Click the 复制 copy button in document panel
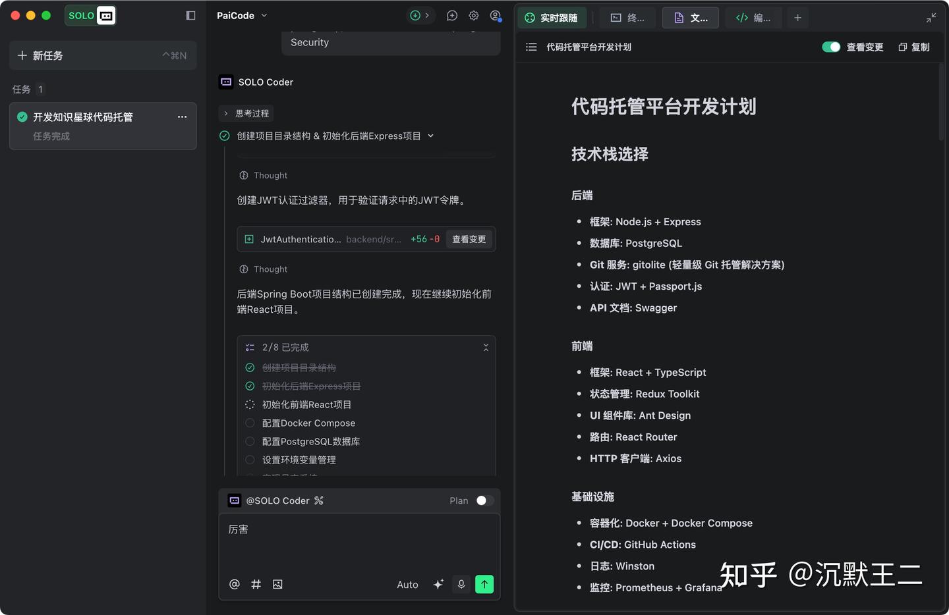This screenshot has width=949, height=615. 913,47
